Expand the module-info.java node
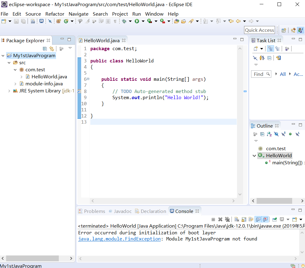 pos(15,84)
